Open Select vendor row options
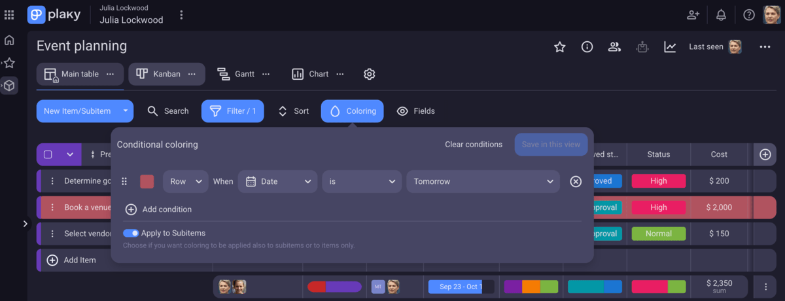The width and height of the screenshot is (785, 301). click(x=52, y=234)
